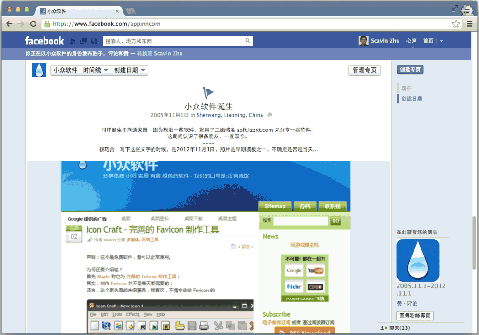
Task: Click the 创建专页 button
Action: [410, 70]
